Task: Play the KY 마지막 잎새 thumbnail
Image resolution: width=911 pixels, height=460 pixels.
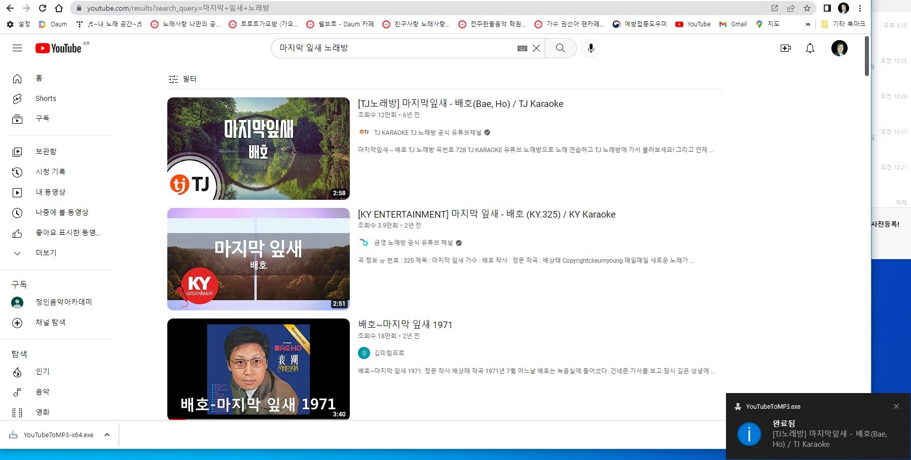Action: coord(259,259)
